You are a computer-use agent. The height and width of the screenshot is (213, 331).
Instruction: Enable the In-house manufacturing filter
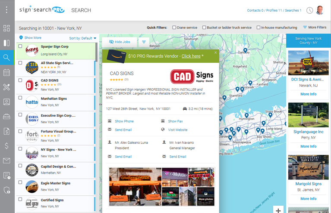(x=258, y=28)
